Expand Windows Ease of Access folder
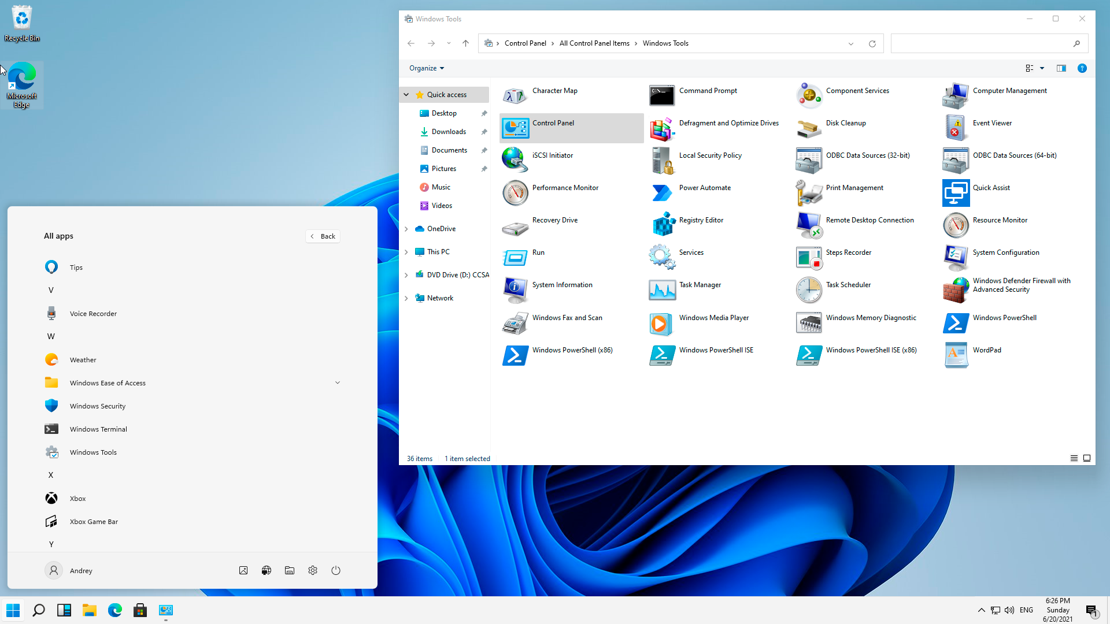This screenshot has height=624, width=1110. 338,382
